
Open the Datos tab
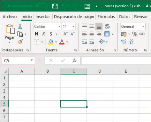point(125,17)
